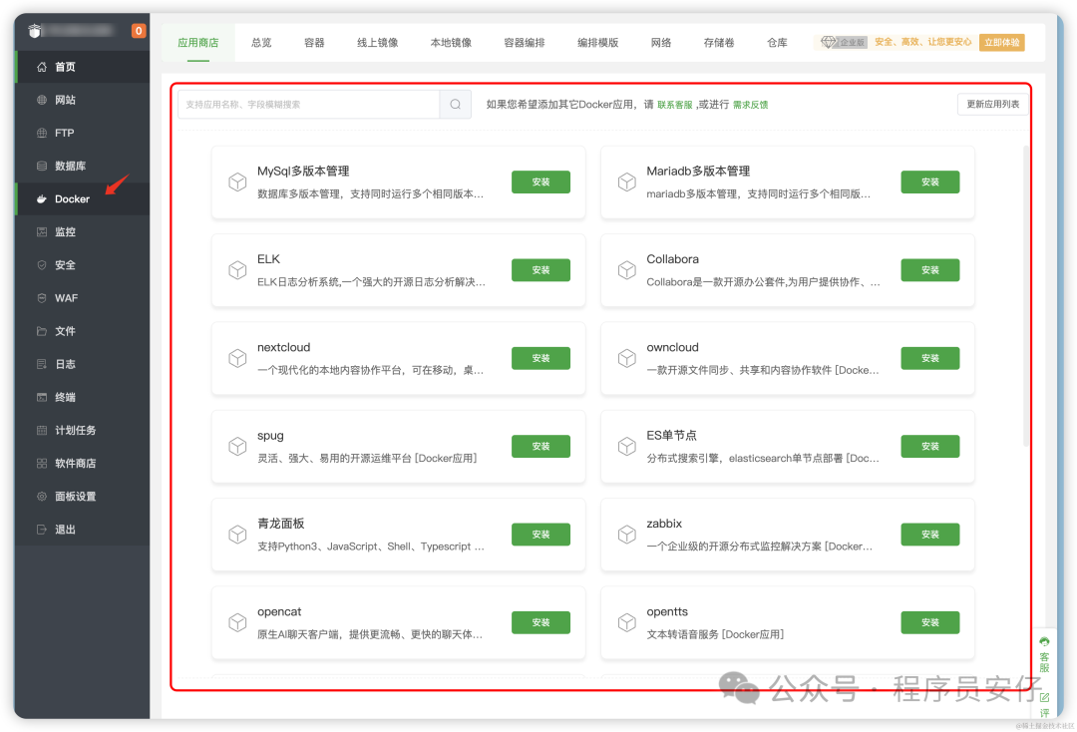Open the 本地镜像 tab
The height and width of the screenshot is (732, 1077).
point(452,43)
